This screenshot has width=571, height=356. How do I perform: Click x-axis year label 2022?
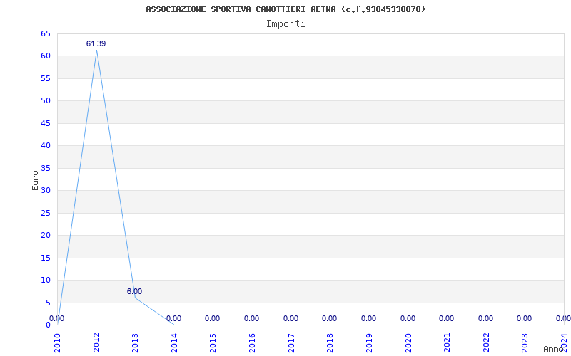pos(486,342)
